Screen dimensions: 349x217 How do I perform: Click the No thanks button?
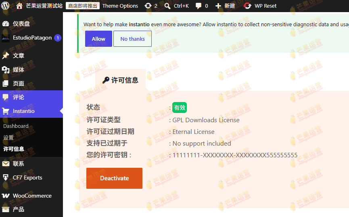coord(132,39)
